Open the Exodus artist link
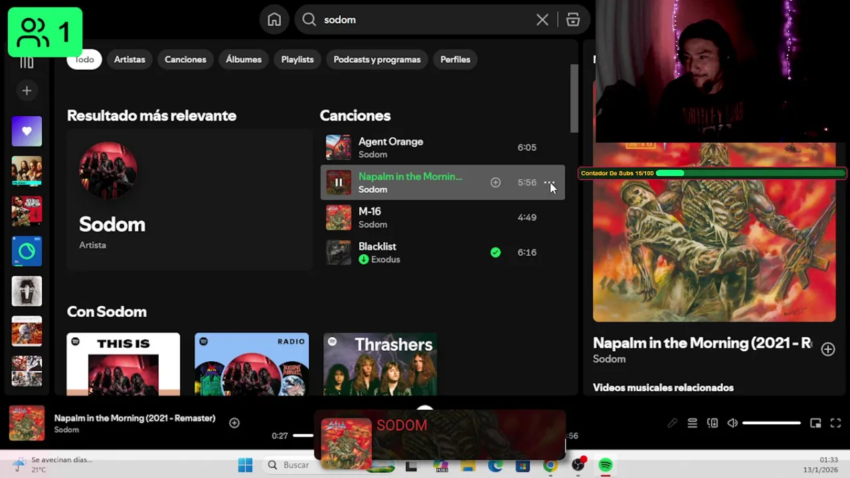The image size is (850, 478). 386,260
